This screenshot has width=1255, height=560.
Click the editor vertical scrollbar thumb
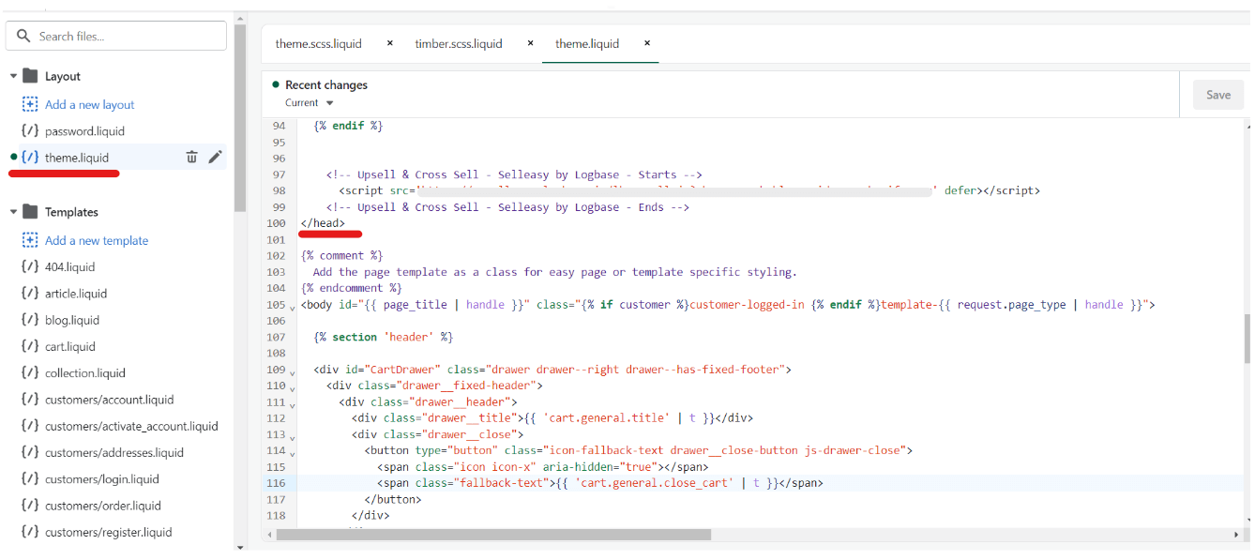click(x=1247, y=338)
